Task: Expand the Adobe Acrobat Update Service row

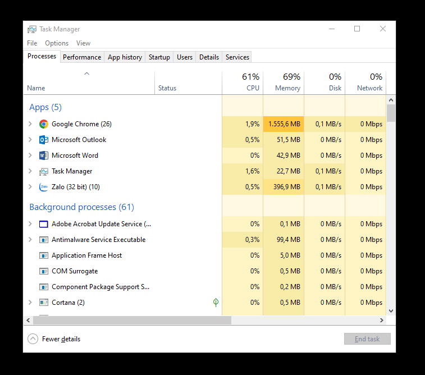Action: pyautogui.click(x=30, y=224)
